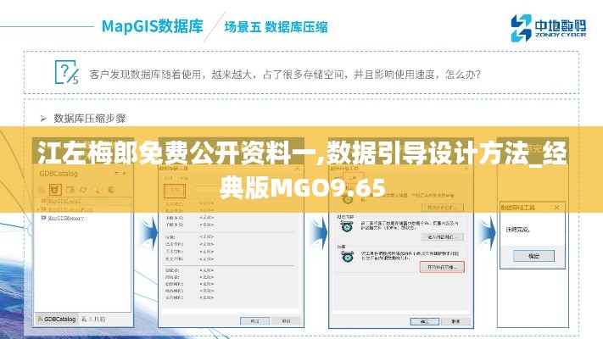Click the 场景五 数据库压缩 subtitle
This screenshot has height=339, width=603.
[276, 27]
